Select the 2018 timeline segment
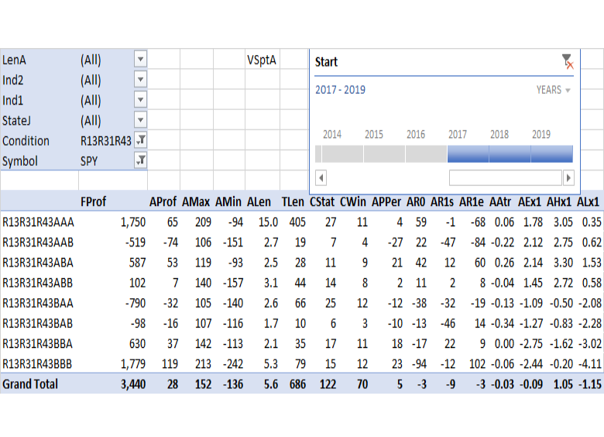The height and width of the screenshot is (437, 604). [x=510, y=153]
